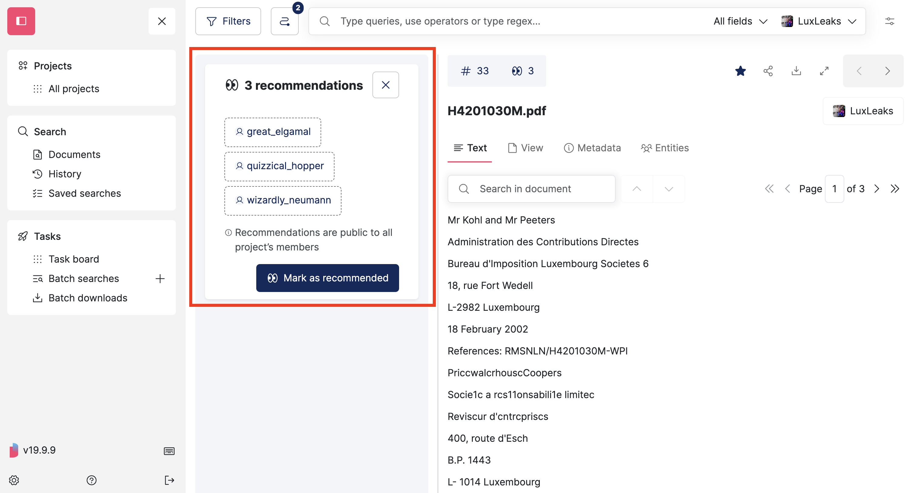
Task: Select user quizzical_hopper
Action: 279,166
